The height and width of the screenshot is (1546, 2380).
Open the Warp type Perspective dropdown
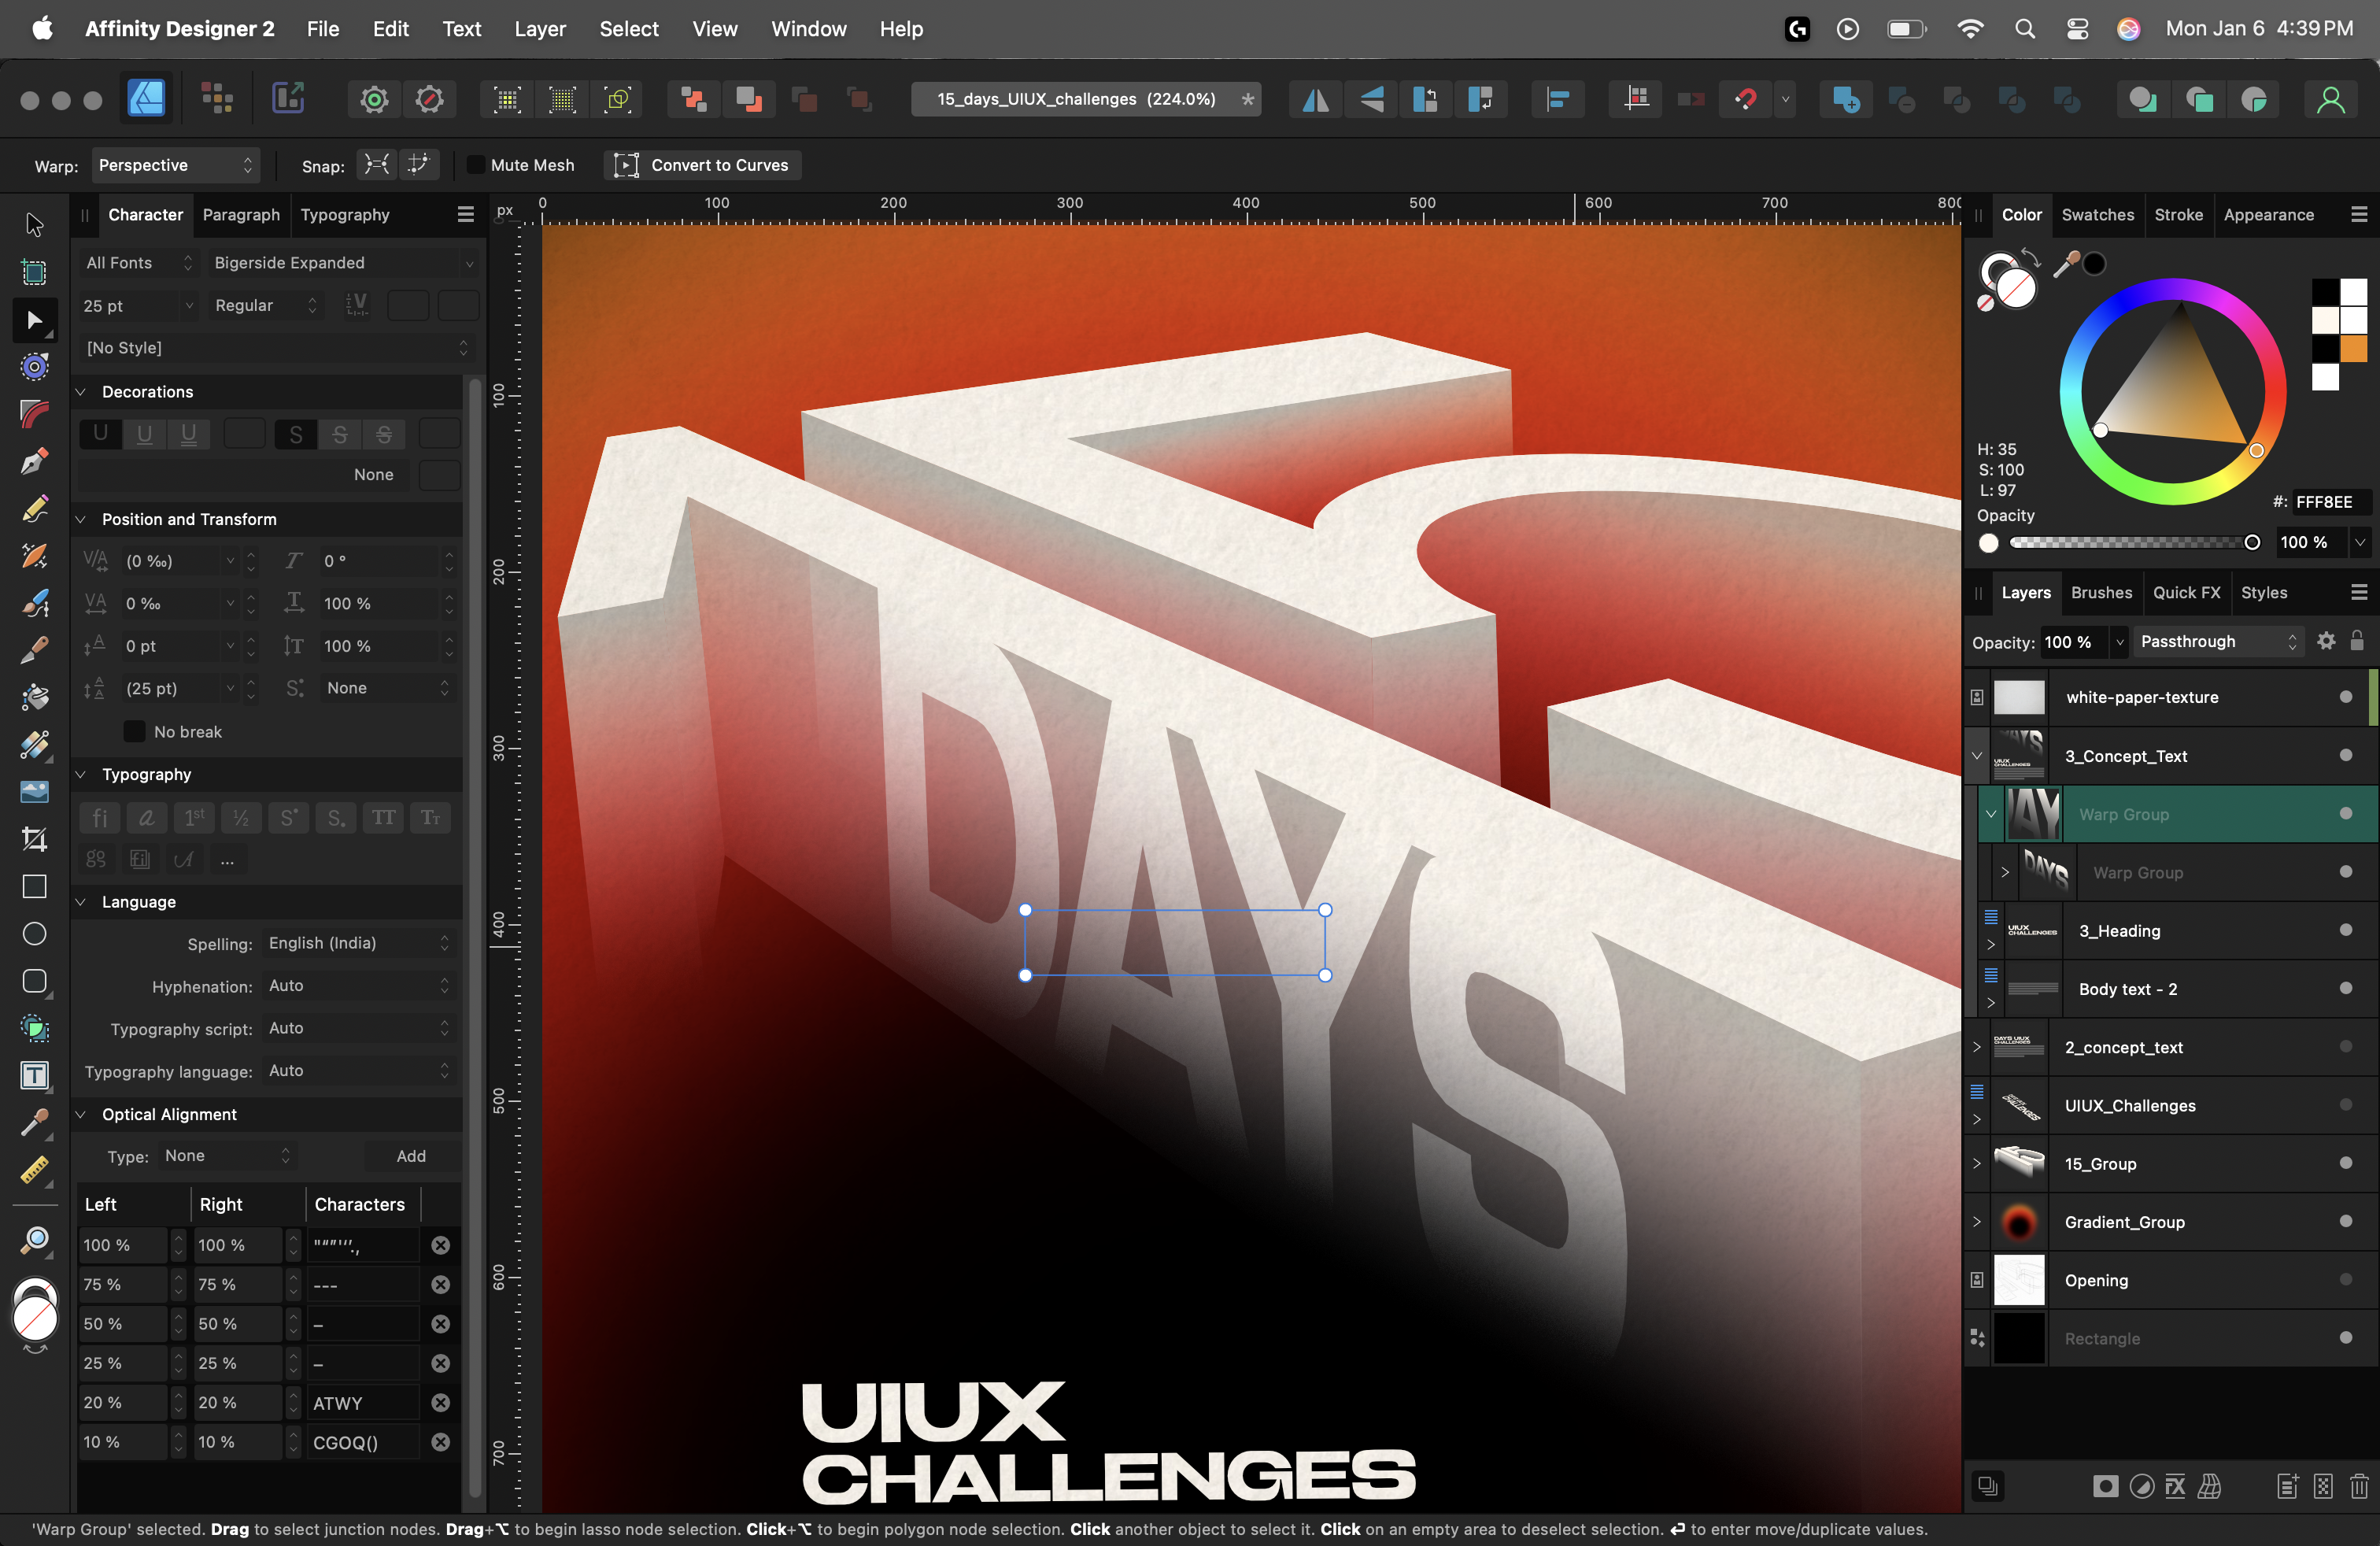[175, 165]
